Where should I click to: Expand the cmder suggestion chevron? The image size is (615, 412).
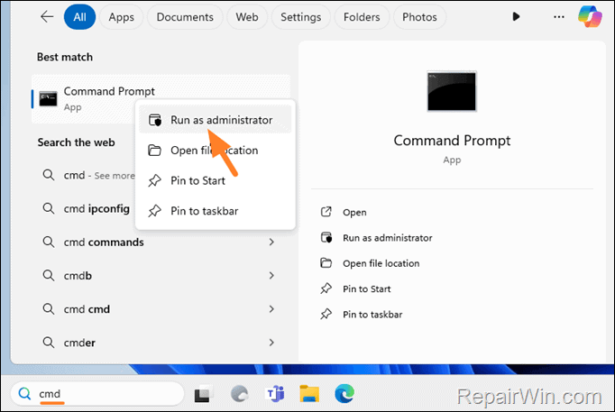click(x=271, y=343)
